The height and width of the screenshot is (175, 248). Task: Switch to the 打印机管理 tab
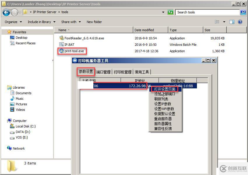coord(123,72)
